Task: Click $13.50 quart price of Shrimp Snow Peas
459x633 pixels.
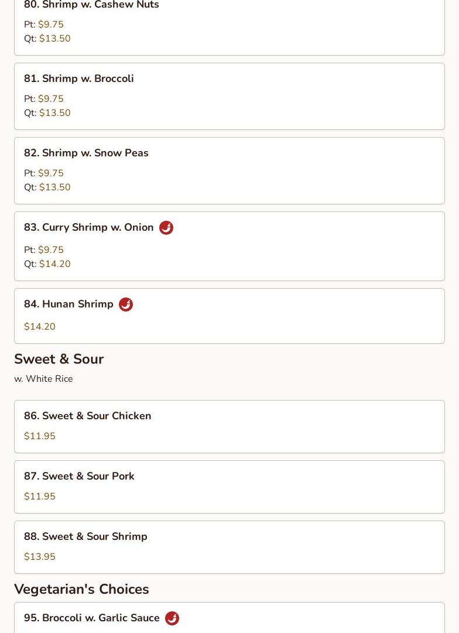Action: click(x=54, y=187)
